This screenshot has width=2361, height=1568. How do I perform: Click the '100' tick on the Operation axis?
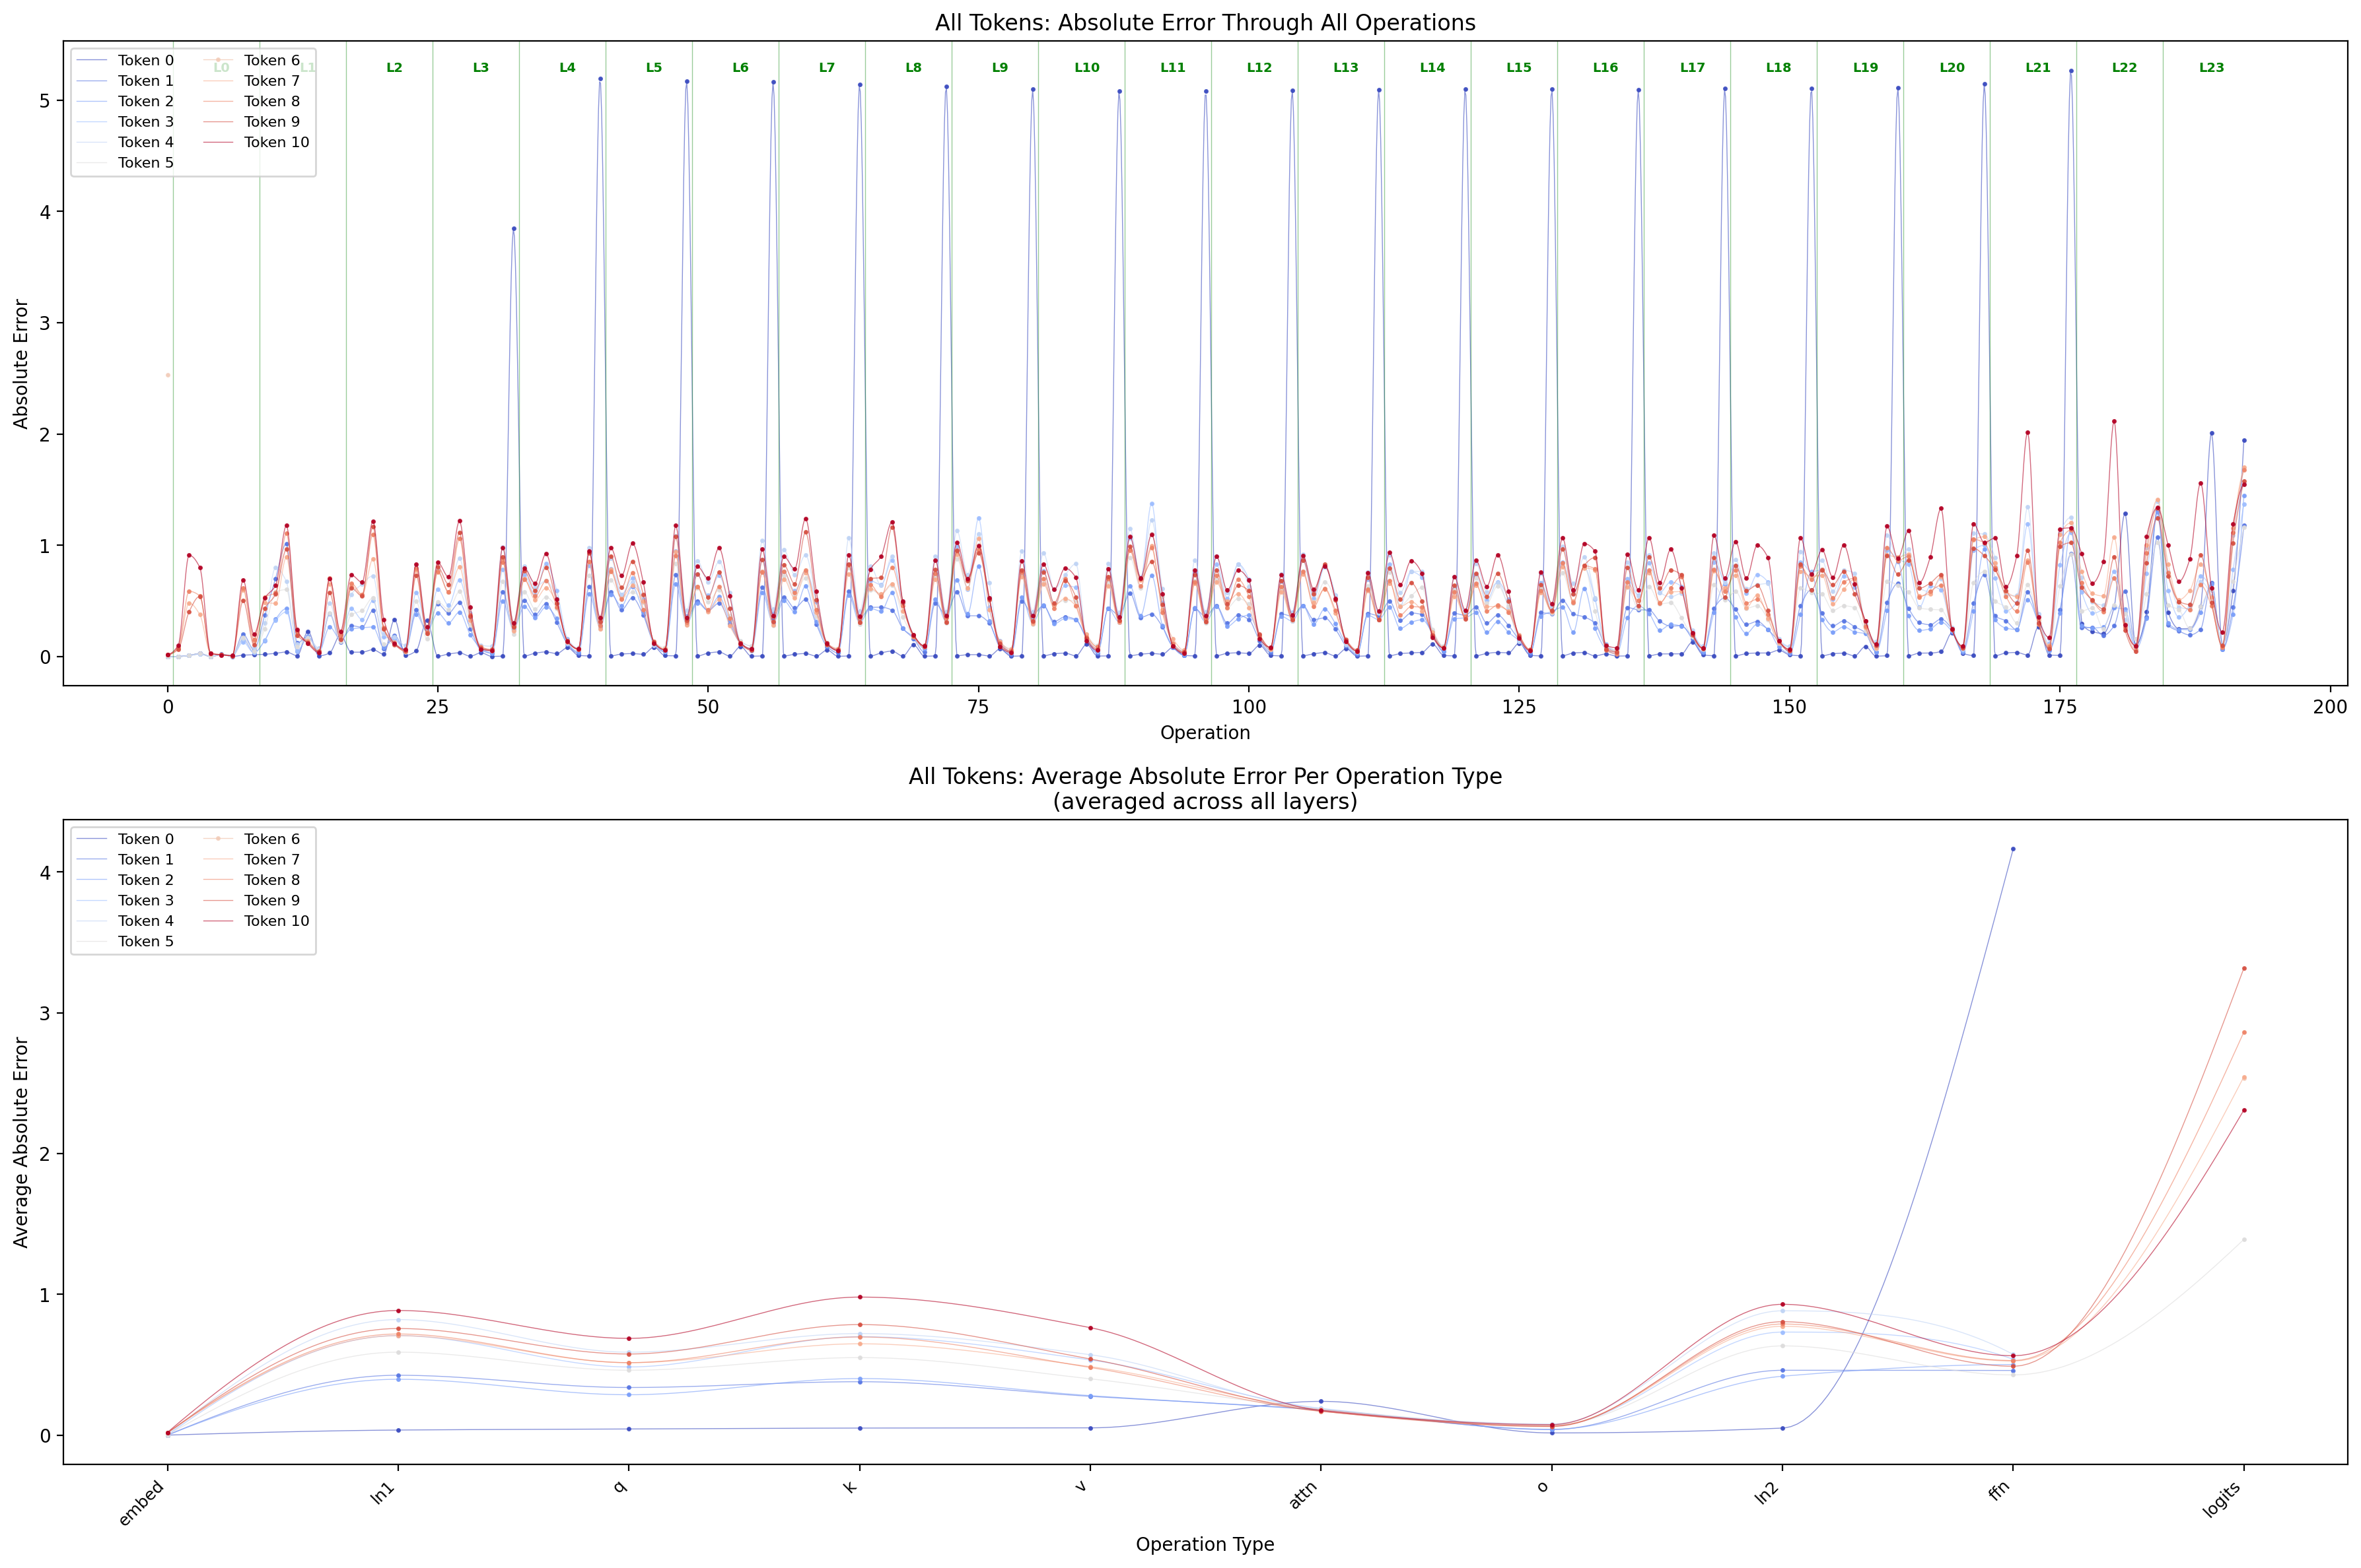point(1249,707)
